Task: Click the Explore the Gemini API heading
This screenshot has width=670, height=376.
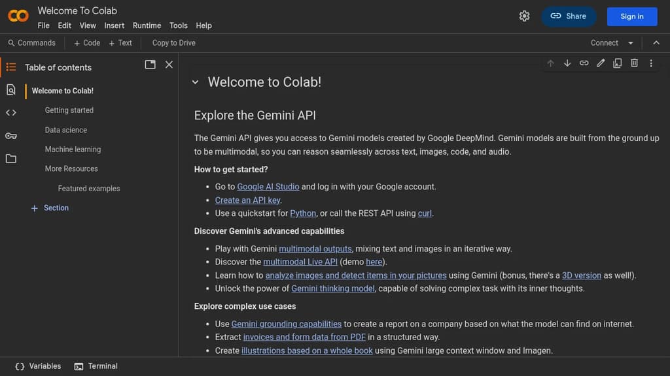Action: point(255,116)
